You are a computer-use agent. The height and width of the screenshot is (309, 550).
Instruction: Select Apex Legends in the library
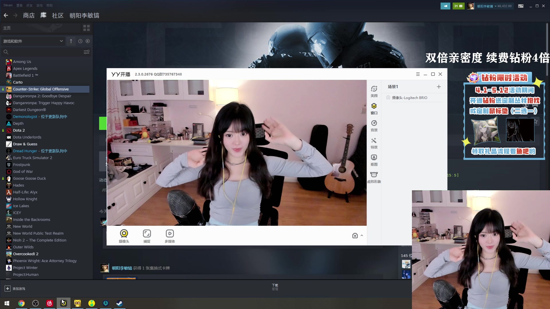25,68
